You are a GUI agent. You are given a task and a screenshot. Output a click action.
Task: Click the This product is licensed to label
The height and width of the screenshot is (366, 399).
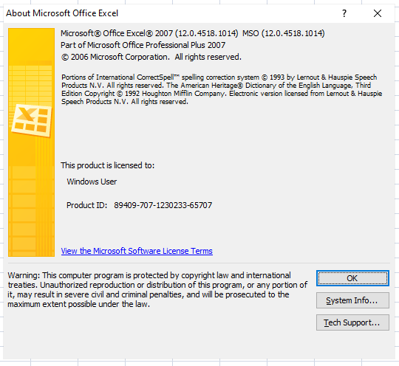[x=107, y=165]
